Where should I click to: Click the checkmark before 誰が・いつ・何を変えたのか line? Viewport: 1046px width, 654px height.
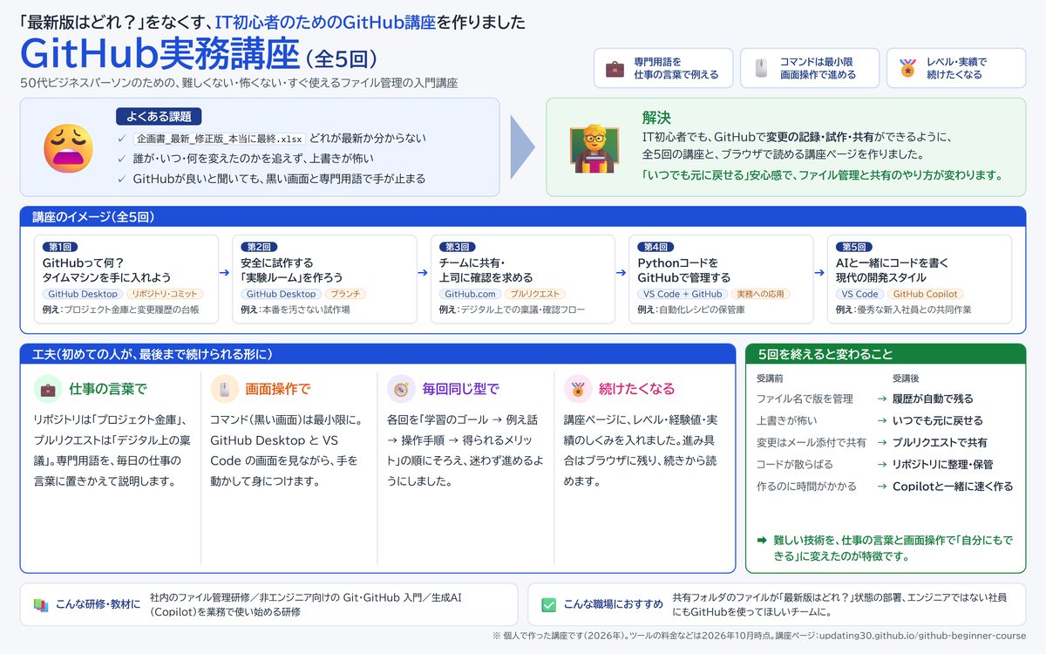121,159
